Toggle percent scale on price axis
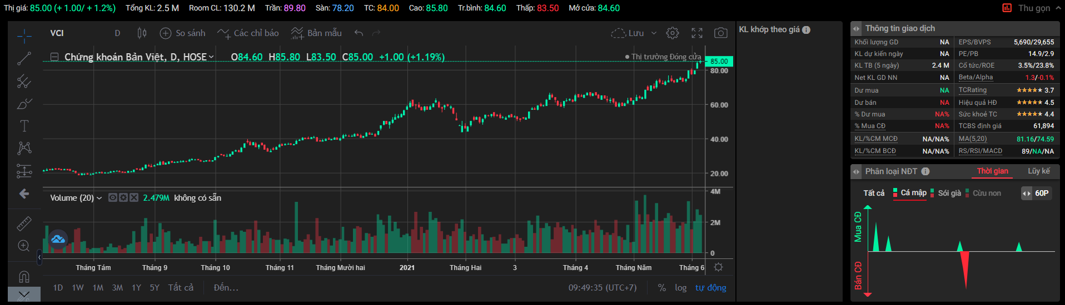This screenshot has height=305, width=1065. point(661,288)
